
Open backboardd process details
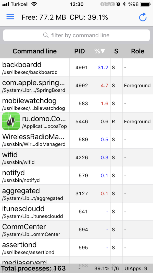coord(35,67)
